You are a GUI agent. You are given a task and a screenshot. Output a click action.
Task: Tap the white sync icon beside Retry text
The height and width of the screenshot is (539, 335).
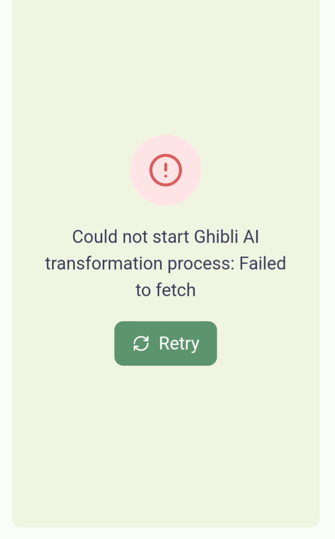(x=141, y=344)
